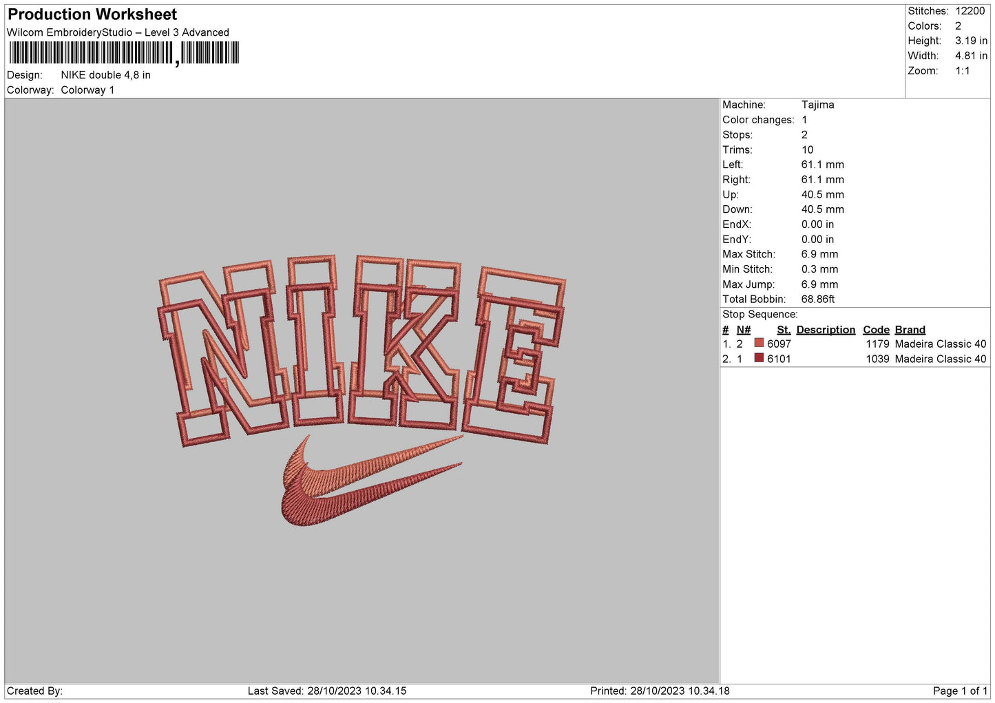Click the Width value 4.81 in
The width and height of the screenshot is (995, 703).
click(x=971, y=56)
